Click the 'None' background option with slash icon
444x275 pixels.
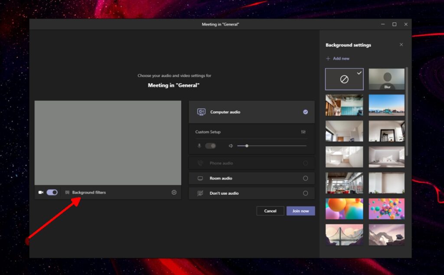pyautogui.click(x=344, y=79)
